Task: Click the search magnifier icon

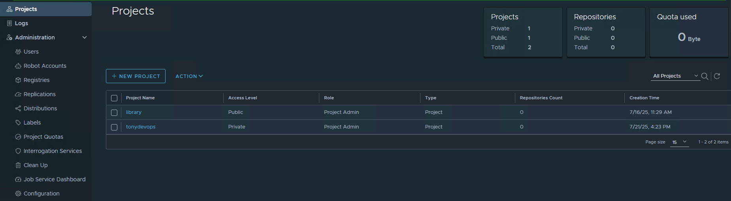Action: click(x=705, y=76)
